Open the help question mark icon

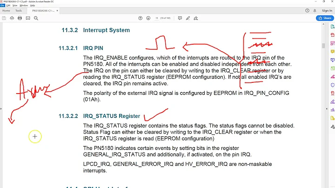(x=307, y=10)
